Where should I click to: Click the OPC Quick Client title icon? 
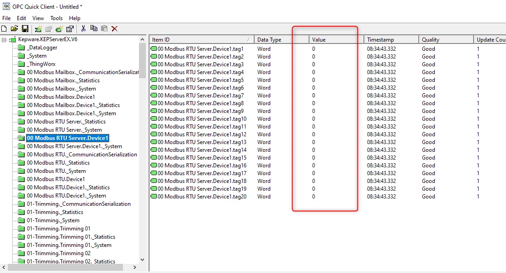pos(6,6)
